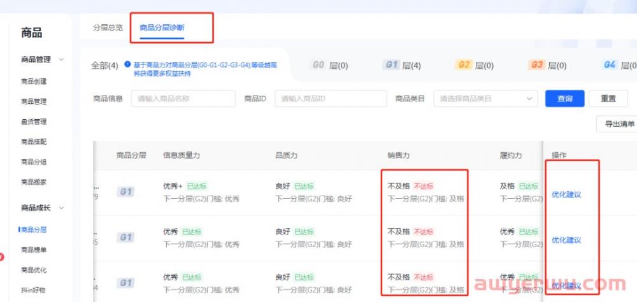Collapse the 商品管理 sidebar section
The width and height of the screenshot is (637, 302).
[61, 60]
